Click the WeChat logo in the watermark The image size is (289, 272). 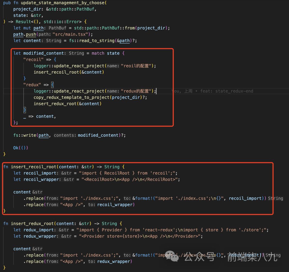(172, 256)
